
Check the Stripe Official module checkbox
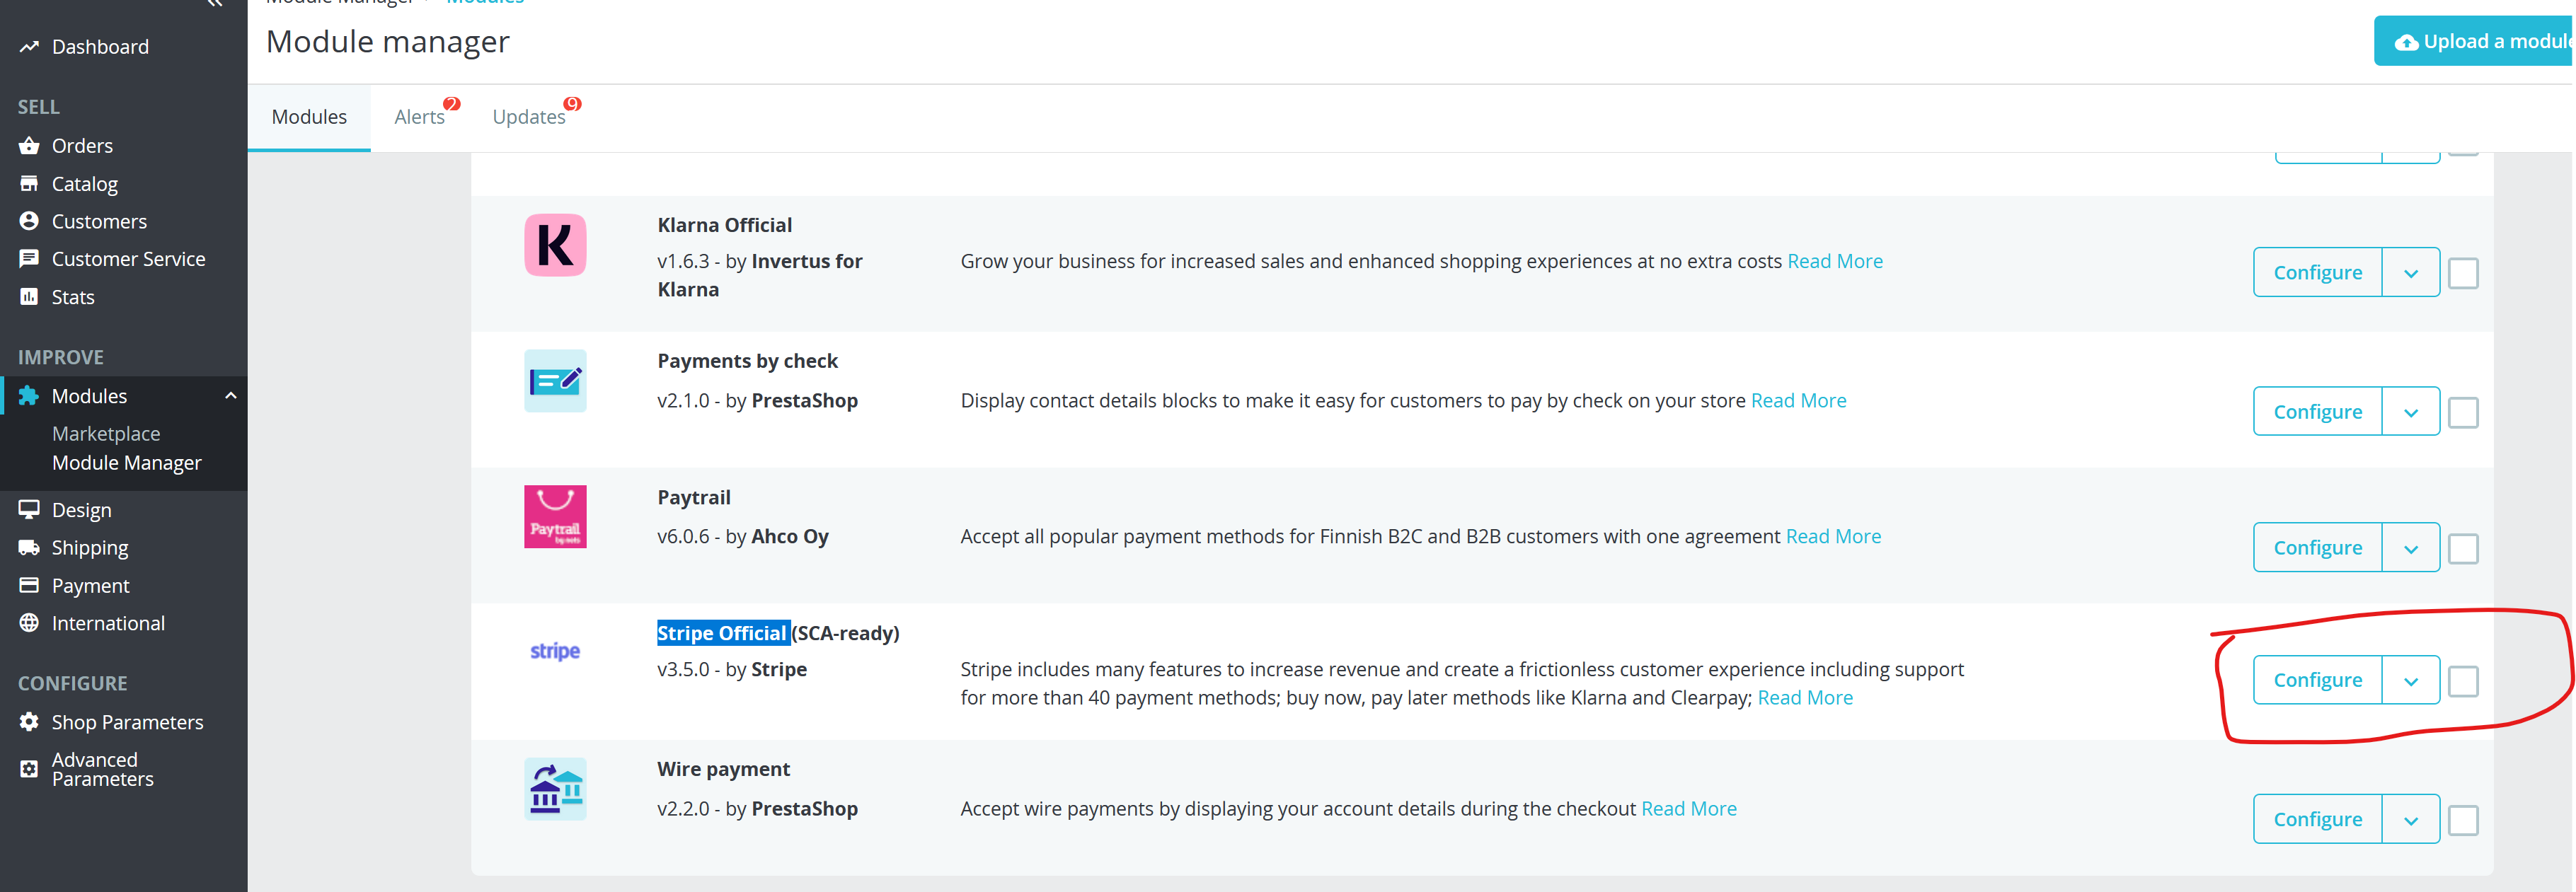[x=2463, y=681]
